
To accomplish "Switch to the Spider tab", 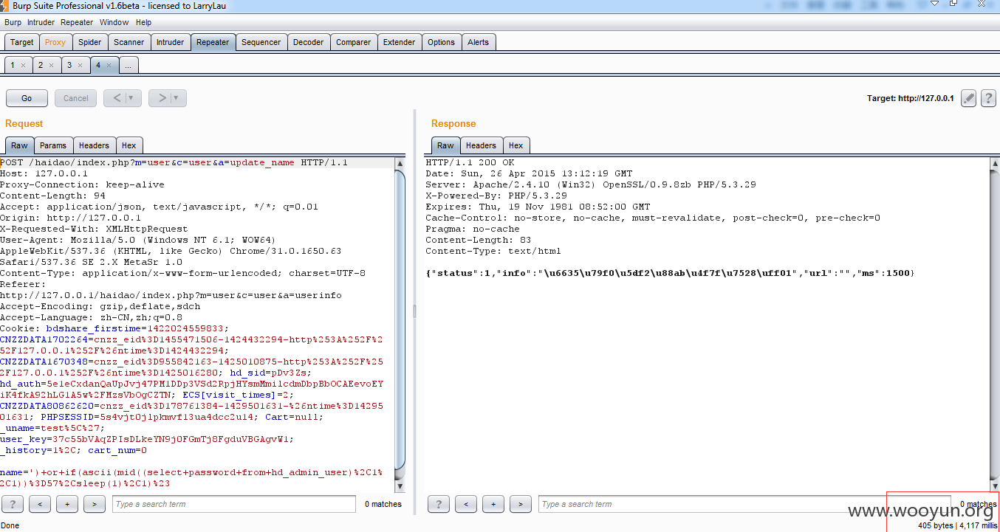I will [x=90, y=42].
